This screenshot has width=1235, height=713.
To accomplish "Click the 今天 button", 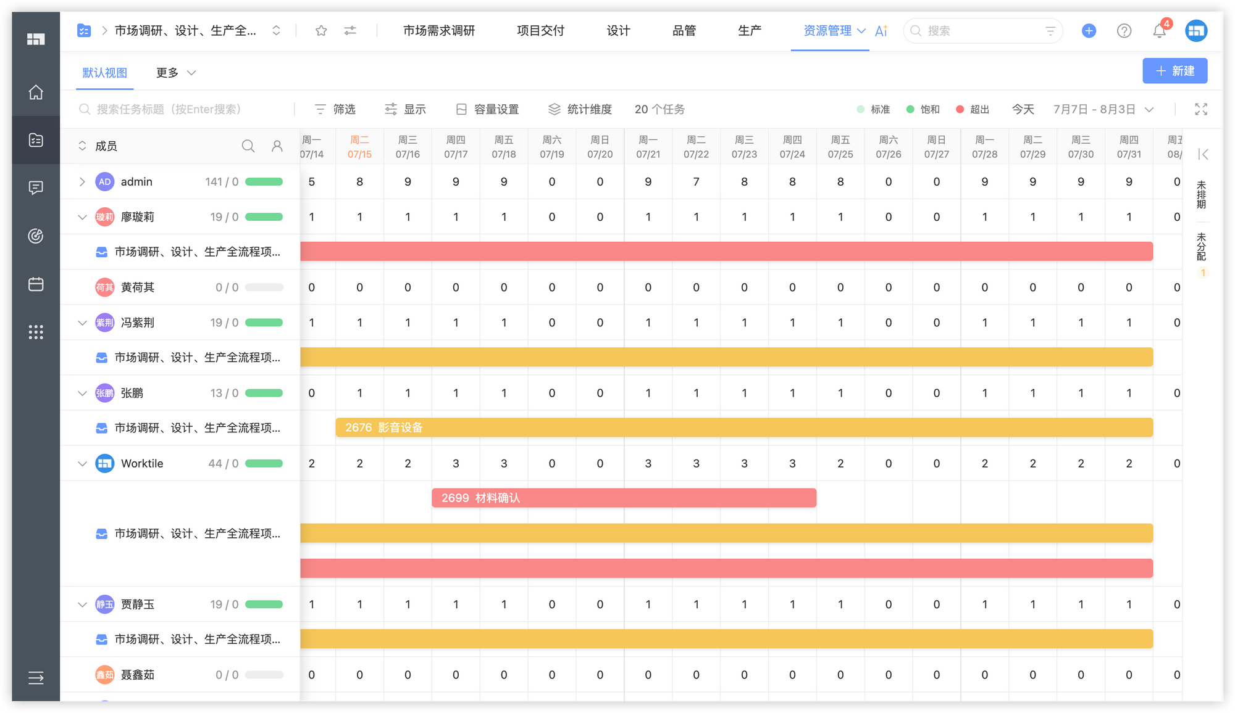I will tap(1023, 109).
